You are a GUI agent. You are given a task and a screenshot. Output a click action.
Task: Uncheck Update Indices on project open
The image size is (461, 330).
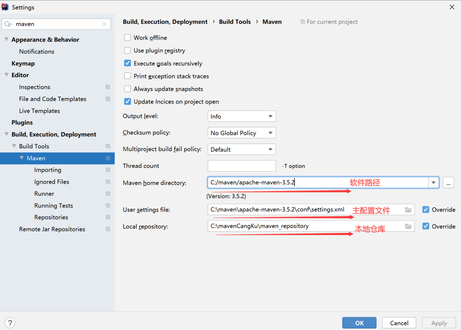point(127,102)
